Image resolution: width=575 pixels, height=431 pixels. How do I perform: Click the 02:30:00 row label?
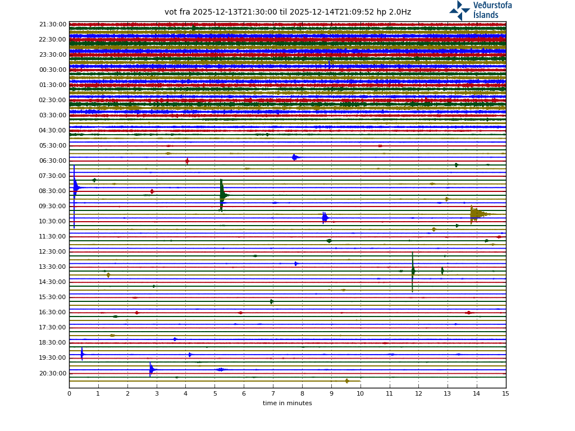click(53, 100)
